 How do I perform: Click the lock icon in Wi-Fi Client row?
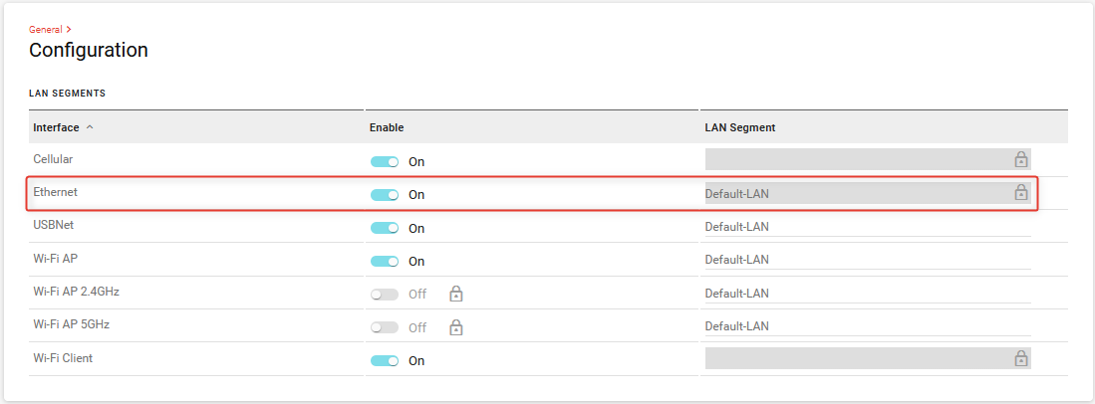pos(1020,359)
